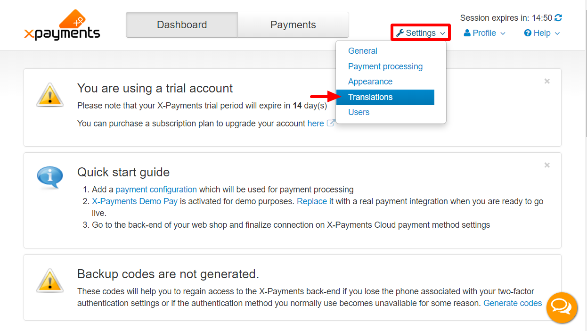
Task: Switch to the Dashboard tab
Action: (x=182, y=25)
